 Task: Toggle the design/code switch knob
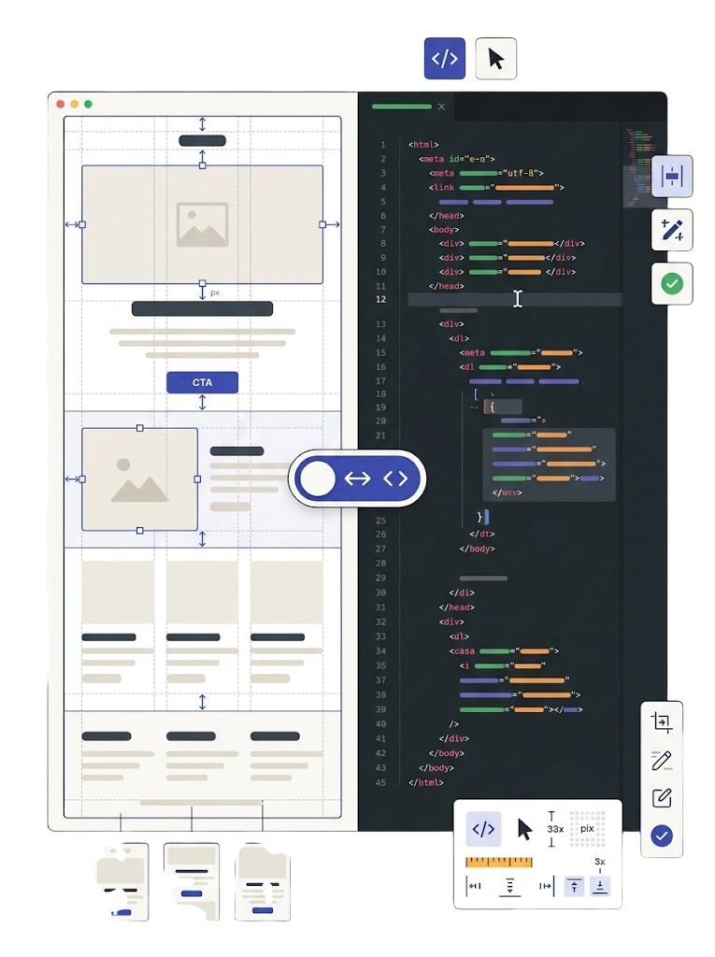[318, 478]
